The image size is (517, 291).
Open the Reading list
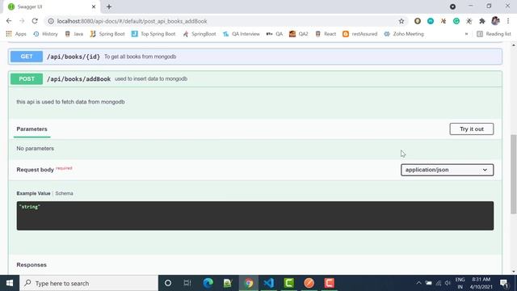tap(494, 34)
